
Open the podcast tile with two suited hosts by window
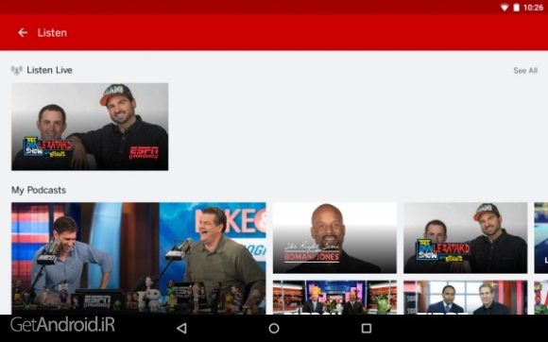click(465, 298)
